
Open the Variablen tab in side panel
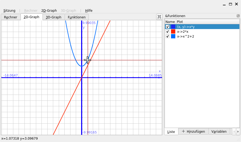click(x=219, y=131)
